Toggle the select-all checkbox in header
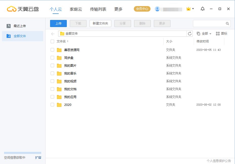Viewport: 235px width, 164px height. pos(52,41)
